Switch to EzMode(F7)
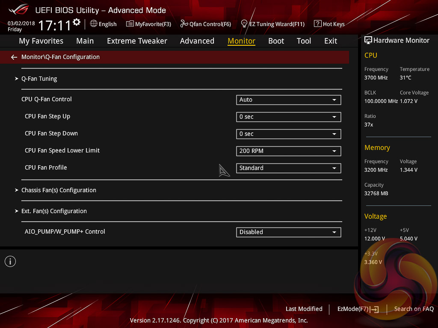 tap(358, 309)
